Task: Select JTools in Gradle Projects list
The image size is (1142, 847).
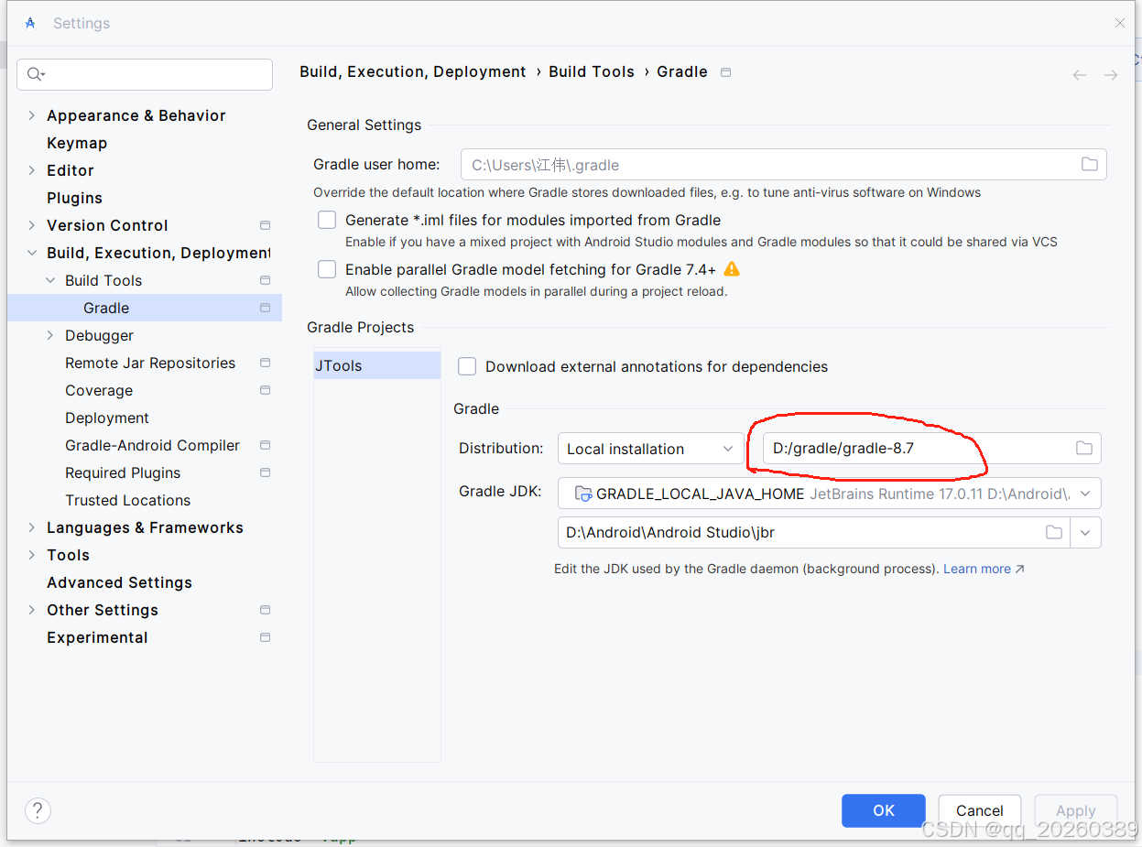Action: click(x=377, y=365)
